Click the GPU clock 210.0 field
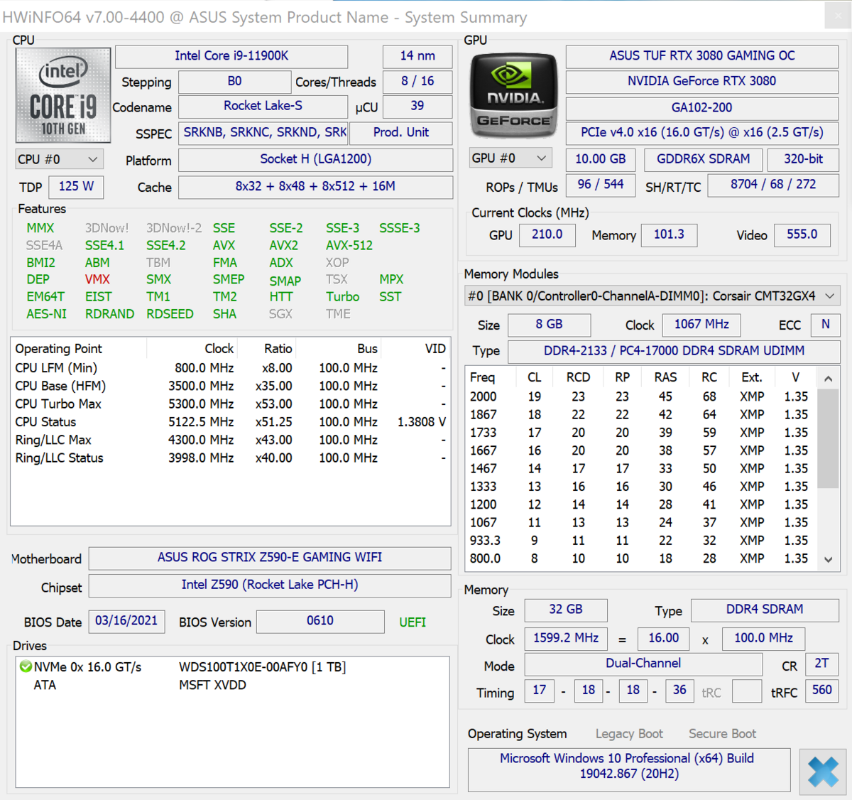 tap(547, 235)
